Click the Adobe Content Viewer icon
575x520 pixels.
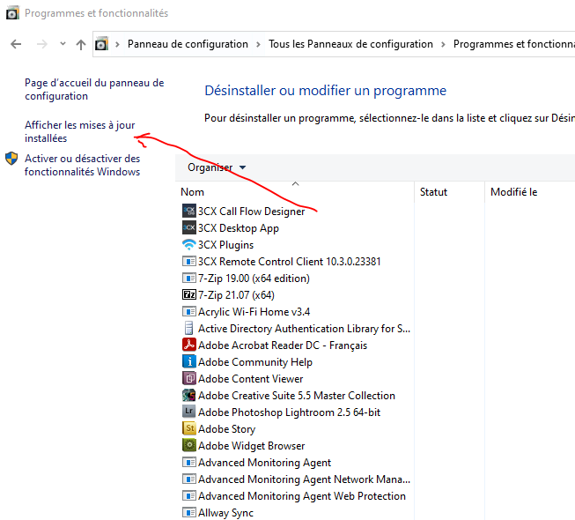188,378
